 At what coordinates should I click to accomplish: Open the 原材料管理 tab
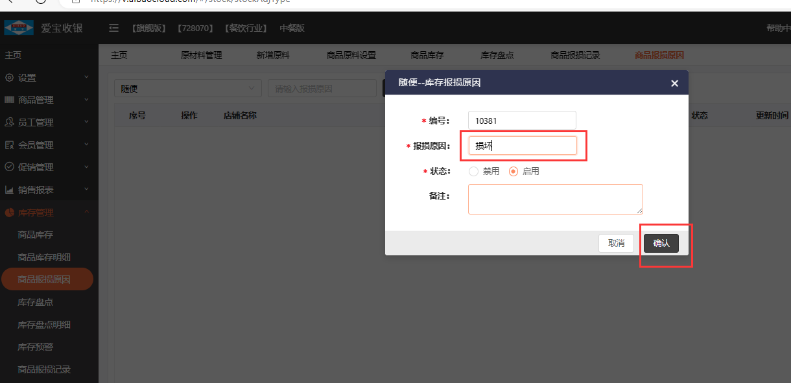tap(201, 56)
